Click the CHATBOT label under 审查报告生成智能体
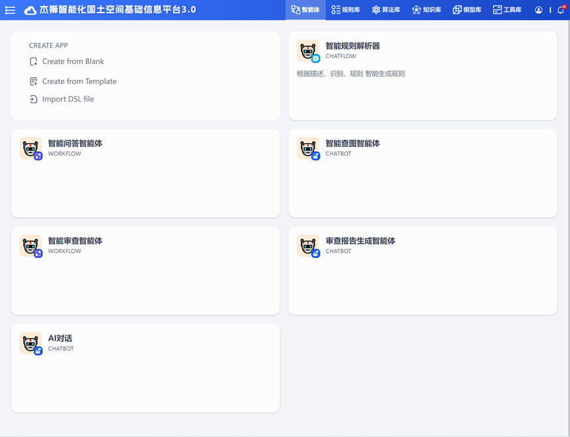The height and width of the screenshot is (437, 570). click(338, 252)
